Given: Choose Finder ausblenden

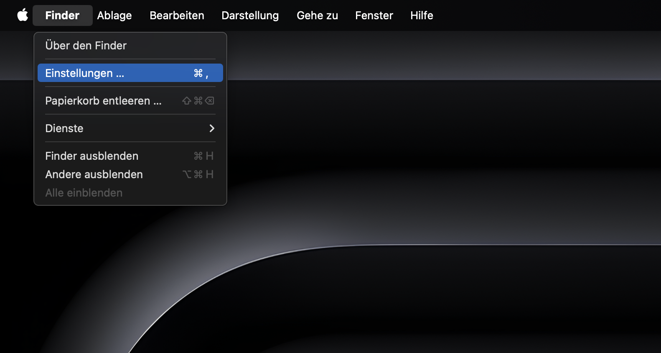Looking at the screenshot, I should pyautogui.click(x=130, y=156).
